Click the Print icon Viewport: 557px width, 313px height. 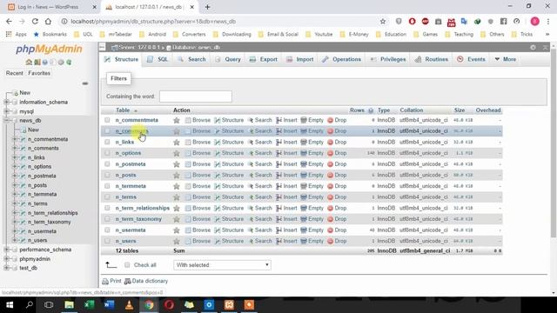click(105, 281)
